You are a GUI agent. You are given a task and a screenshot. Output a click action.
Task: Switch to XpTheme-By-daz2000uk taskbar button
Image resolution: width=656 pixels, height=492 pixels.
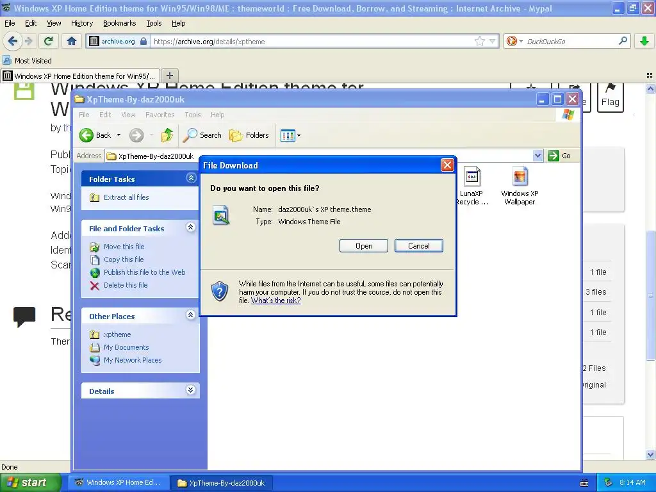222,483
